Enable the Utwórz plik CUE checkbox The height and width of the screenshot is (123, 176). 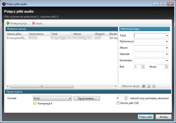[118, 103]
